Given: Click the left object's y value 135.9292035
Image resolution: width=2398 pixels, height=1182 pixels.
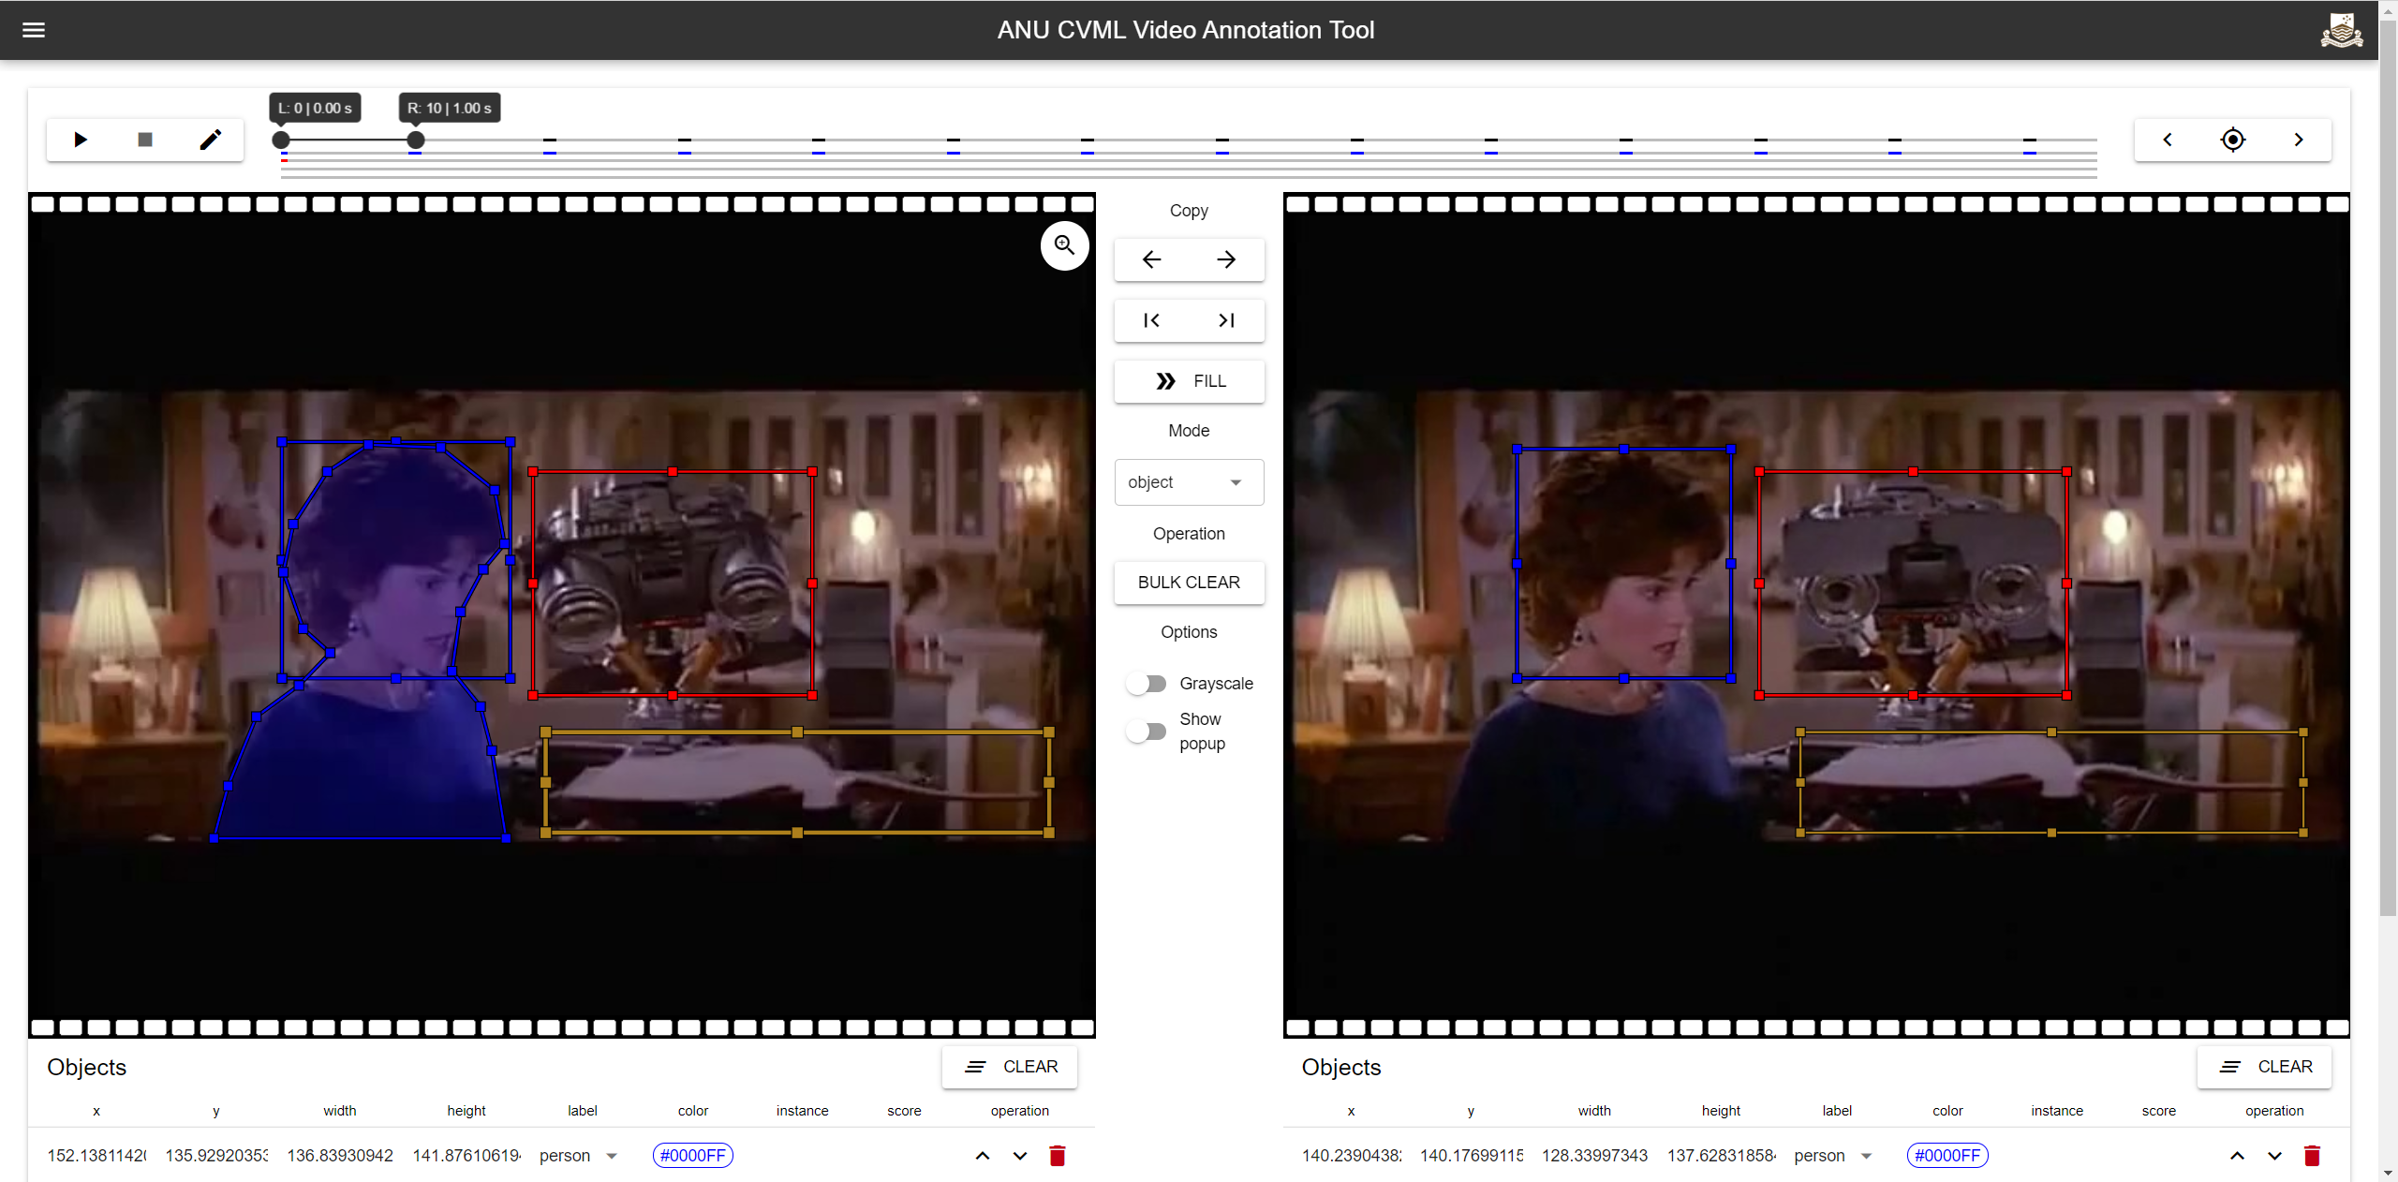Looking at the screenshot, I should [216, 1156].
